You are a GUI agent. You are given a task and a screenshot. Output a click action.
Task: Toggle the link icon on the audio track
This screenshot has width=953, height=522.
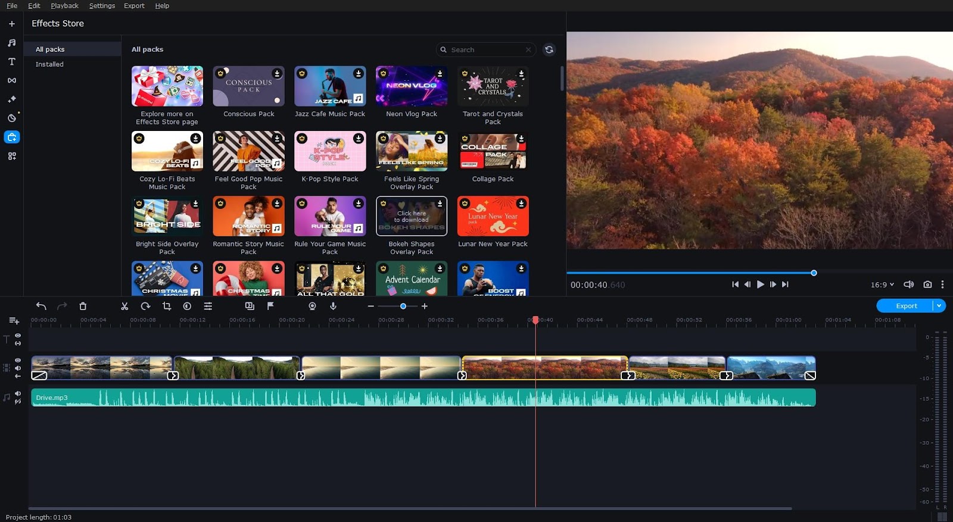tap(18, 402)
